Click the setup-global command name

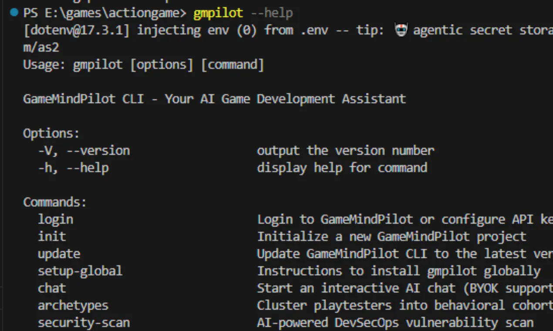(80, 271)
